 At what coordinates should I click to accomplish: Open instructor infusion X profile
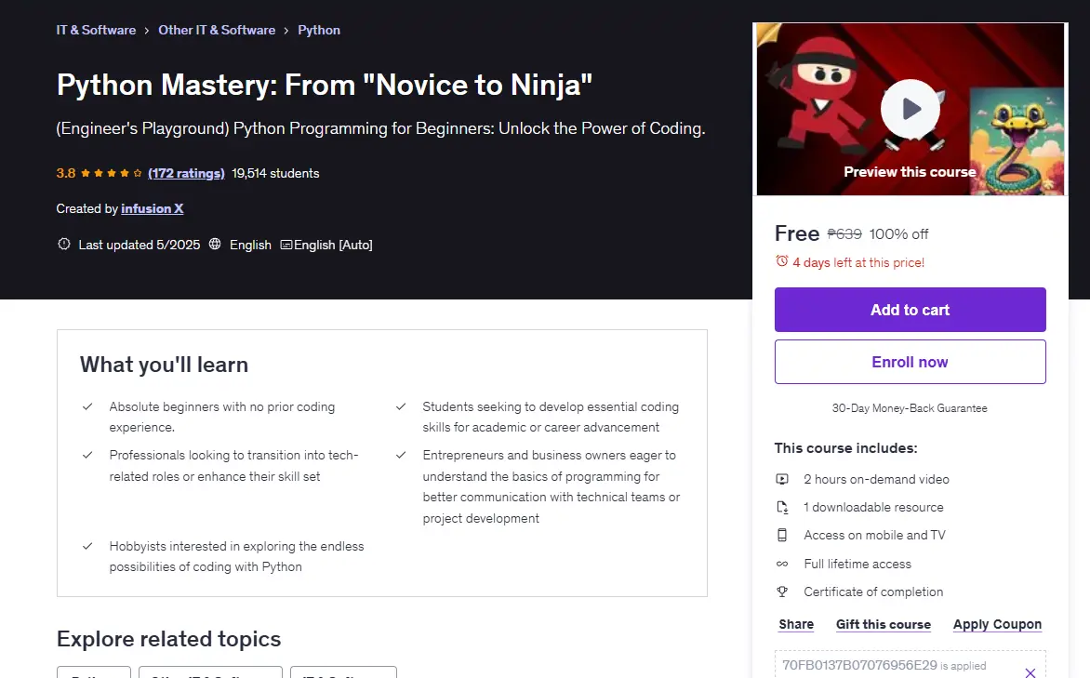153,208
